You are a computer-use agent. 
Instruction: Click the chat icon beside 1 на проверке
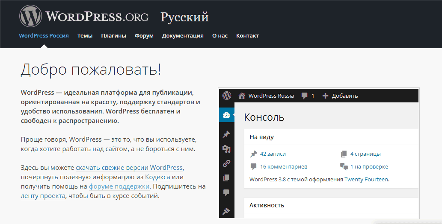[344, 167]
